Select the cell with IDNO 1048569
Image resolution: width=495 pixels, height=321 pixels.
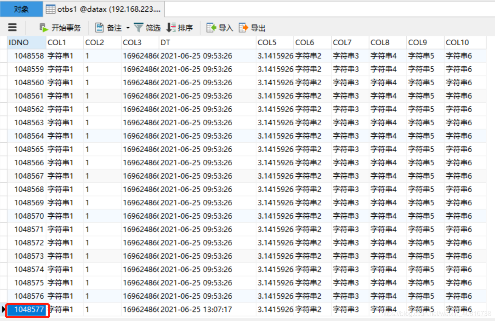[x=27, y=203]
